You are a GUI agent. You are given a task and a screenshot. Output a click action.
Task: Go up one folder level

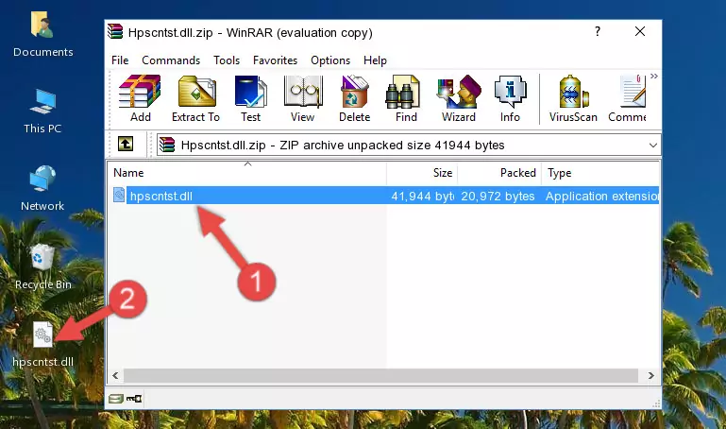click(126, 144)
